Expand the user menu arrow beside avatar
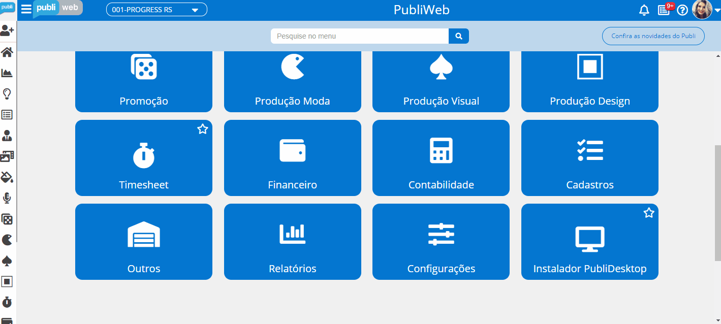This screenshot has height=324, width=721. (x=717, y=10)
